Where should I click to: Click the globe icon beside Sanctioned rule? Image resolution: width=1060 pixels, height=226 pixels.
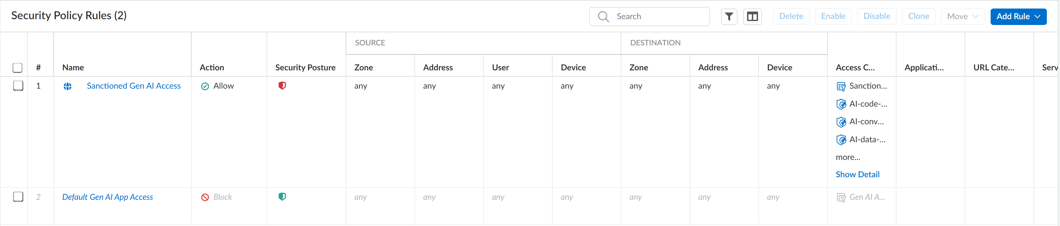pos(68,86)
